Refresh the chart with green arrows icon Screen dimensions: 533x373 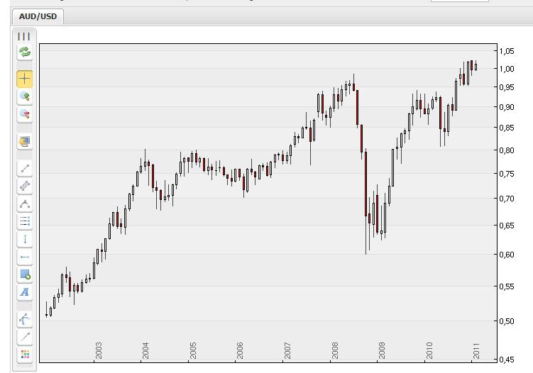click(24, 52)
